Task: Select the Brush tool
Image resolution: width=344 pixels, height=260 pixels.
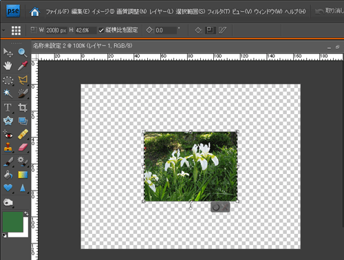Action: pos(8,162)
